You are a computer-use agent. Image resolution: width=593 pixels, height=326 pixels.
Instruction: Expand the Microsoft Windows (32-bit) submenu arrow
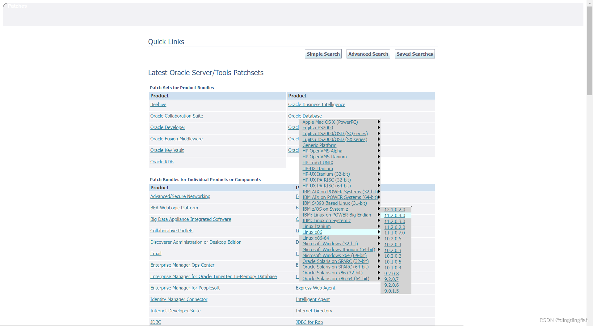click(x=379, y=244)
